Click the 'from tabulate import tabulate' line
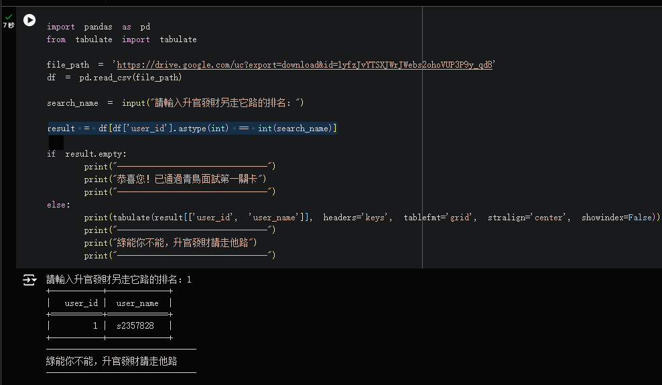This screenshot has height=385, width=662. pos(121,40)
